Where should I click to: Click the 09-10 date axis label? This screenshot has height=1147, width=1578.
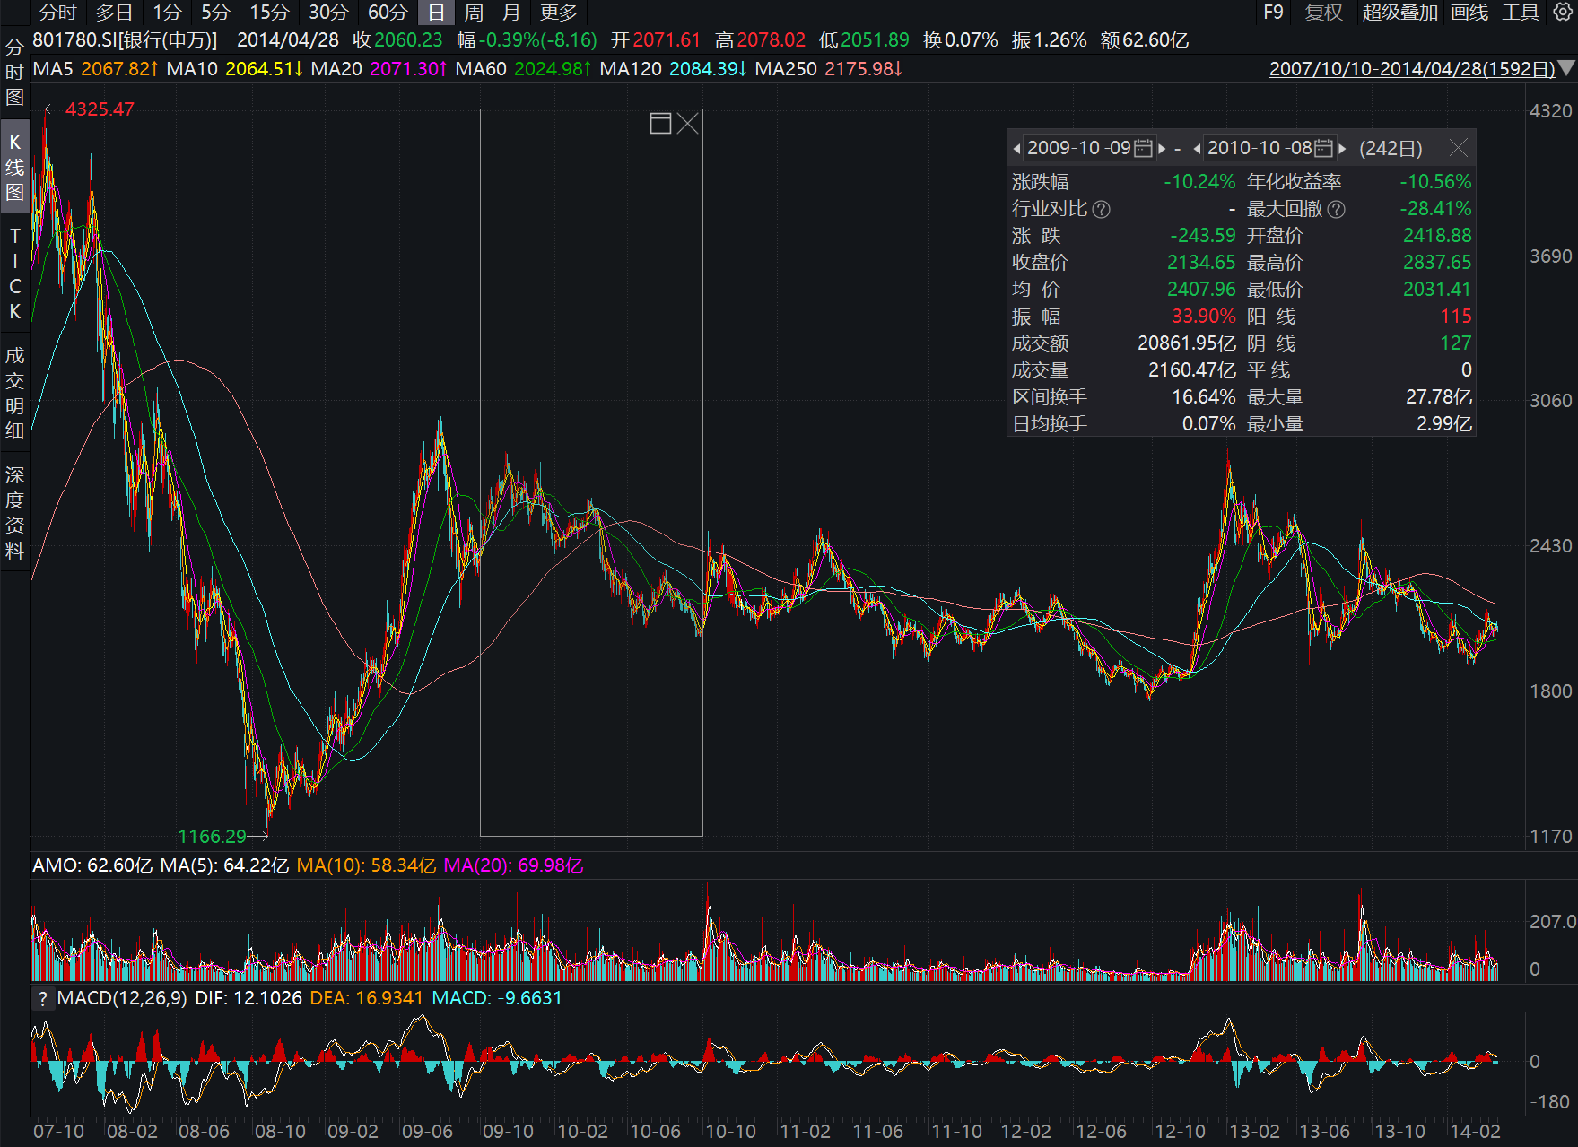[x=508, y=1132]
